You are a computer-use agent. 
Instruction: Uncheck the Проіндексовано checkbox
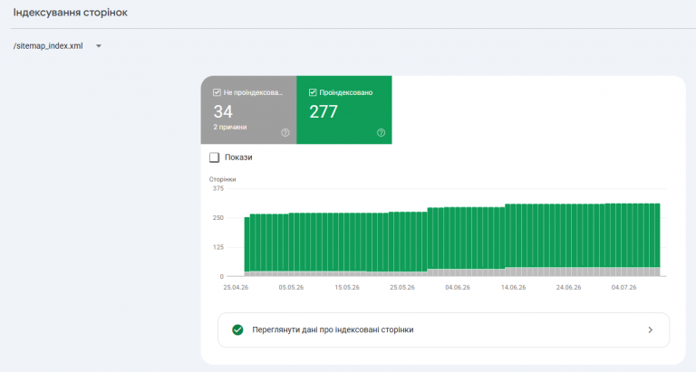point(313,92)
